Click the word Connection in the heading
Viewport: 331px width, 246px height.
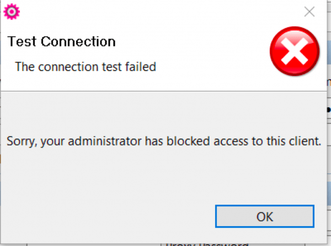tap(78, 41)
